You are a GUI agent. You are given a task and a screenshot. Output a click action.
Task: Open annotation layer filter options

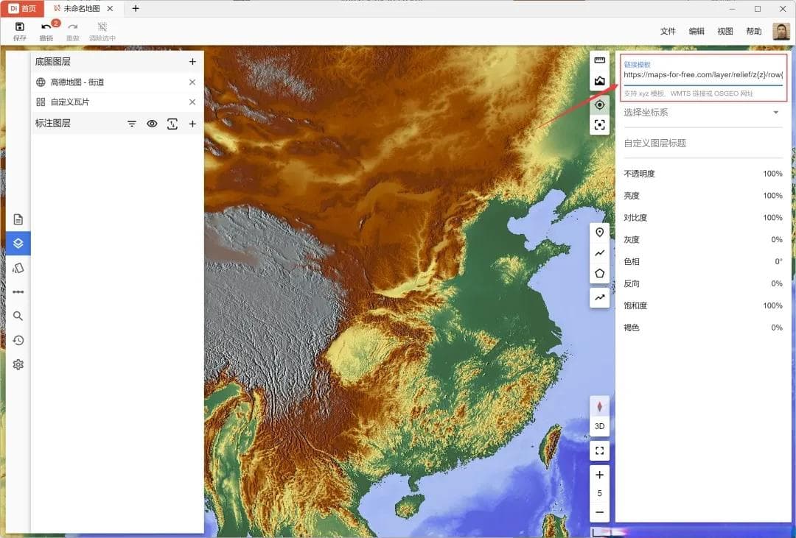tap(131, 124)
